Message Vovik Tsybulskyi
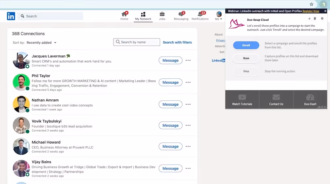 pyautogui.click(x=171, y=125)
